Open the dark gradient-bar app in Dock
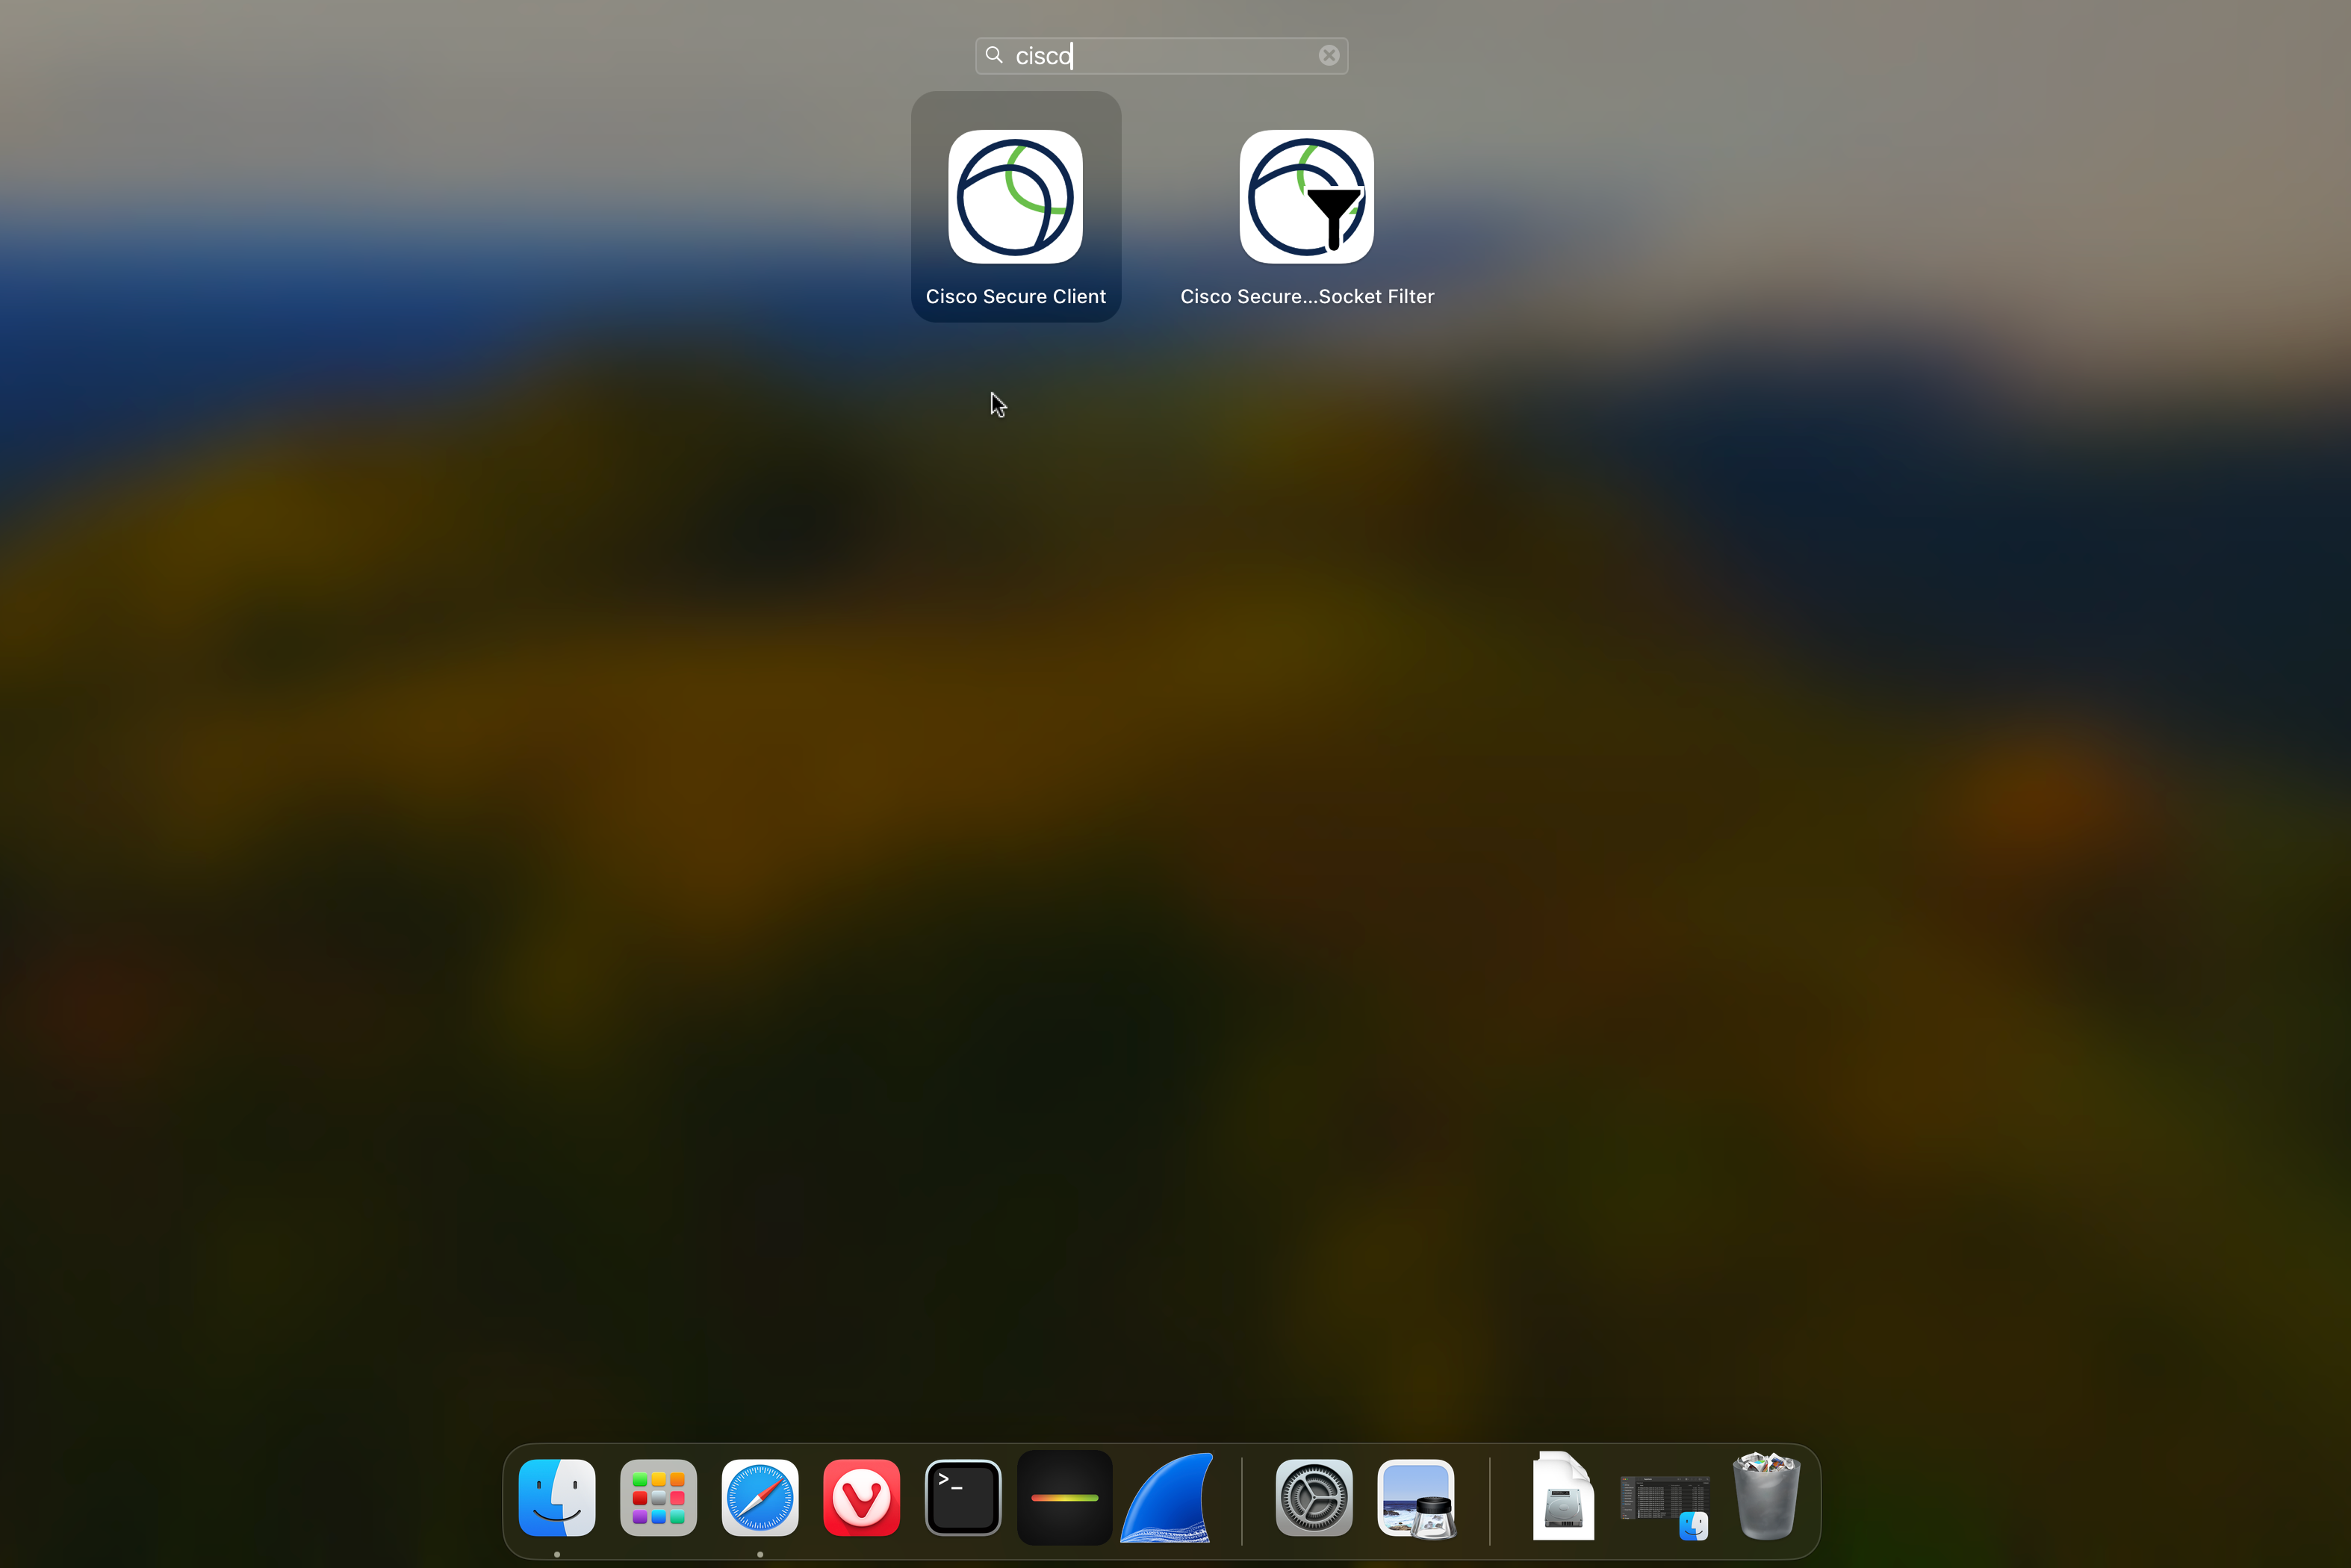The width and height of the screenshot is (2351, 1568). tap(1064, 1497)
